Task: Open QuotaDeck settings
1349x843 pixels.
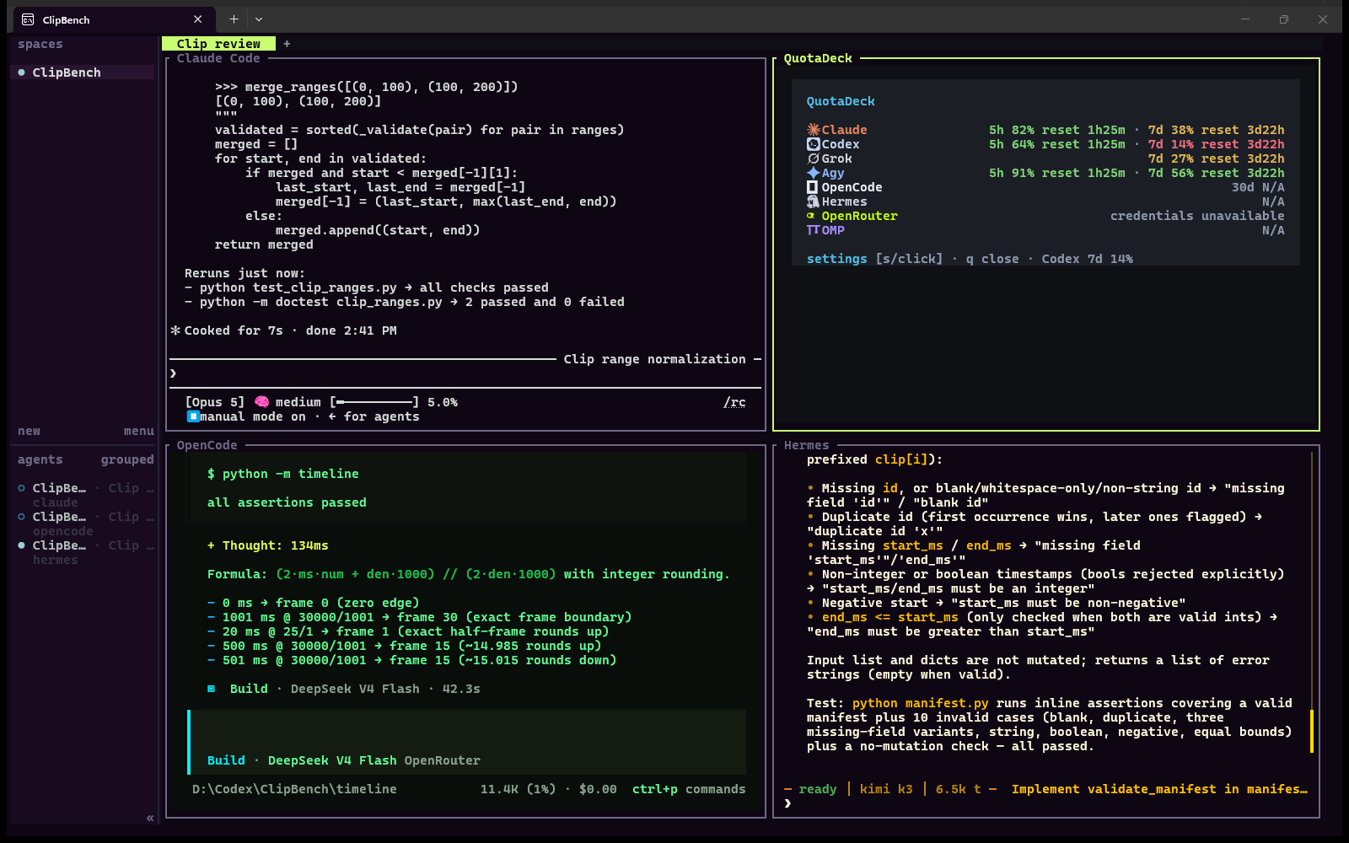Action: pos(836,259)
